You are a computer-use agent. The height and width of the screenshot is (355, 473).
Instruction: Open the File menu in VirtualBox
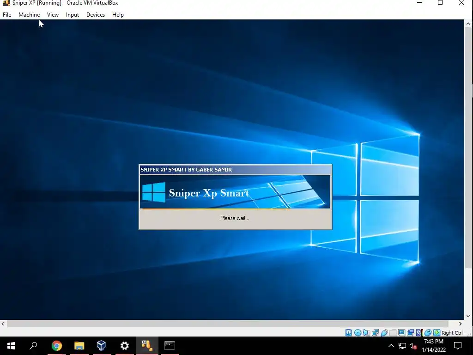click(7, 14)
